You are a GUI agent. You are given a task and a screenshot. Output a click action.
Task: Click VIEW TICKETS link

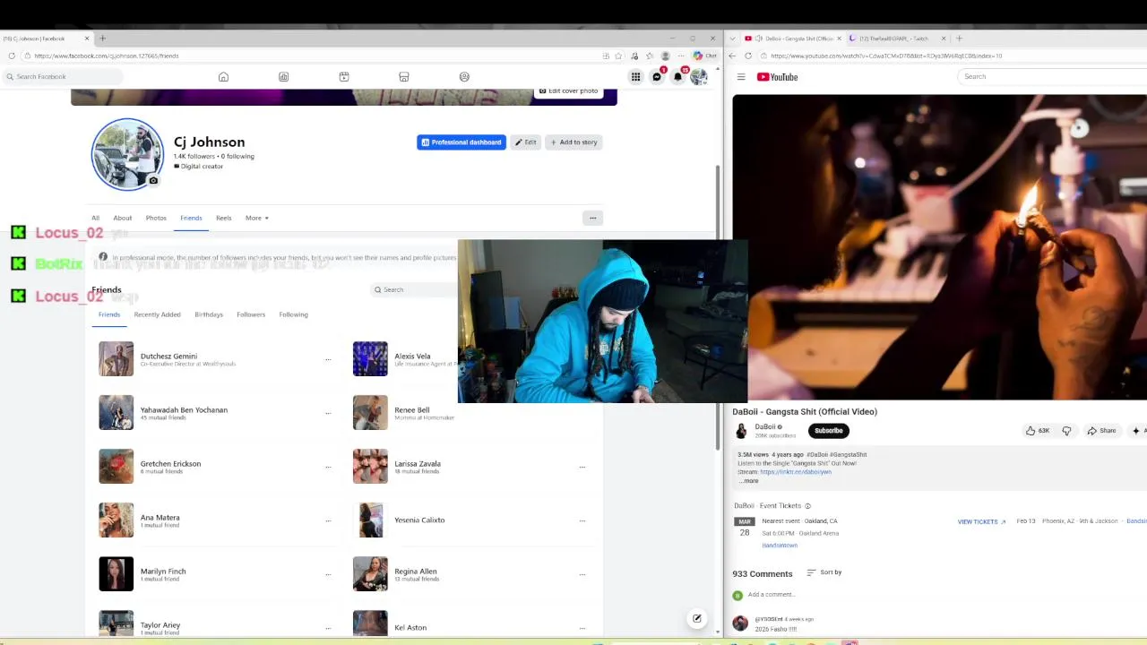981,521
